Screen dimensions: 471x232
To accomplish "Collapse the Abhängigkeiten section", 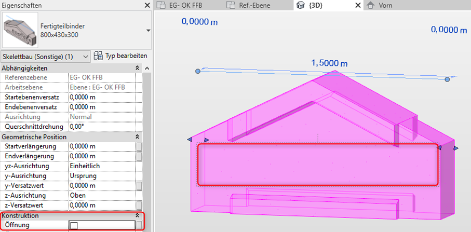I will [137, 68].
